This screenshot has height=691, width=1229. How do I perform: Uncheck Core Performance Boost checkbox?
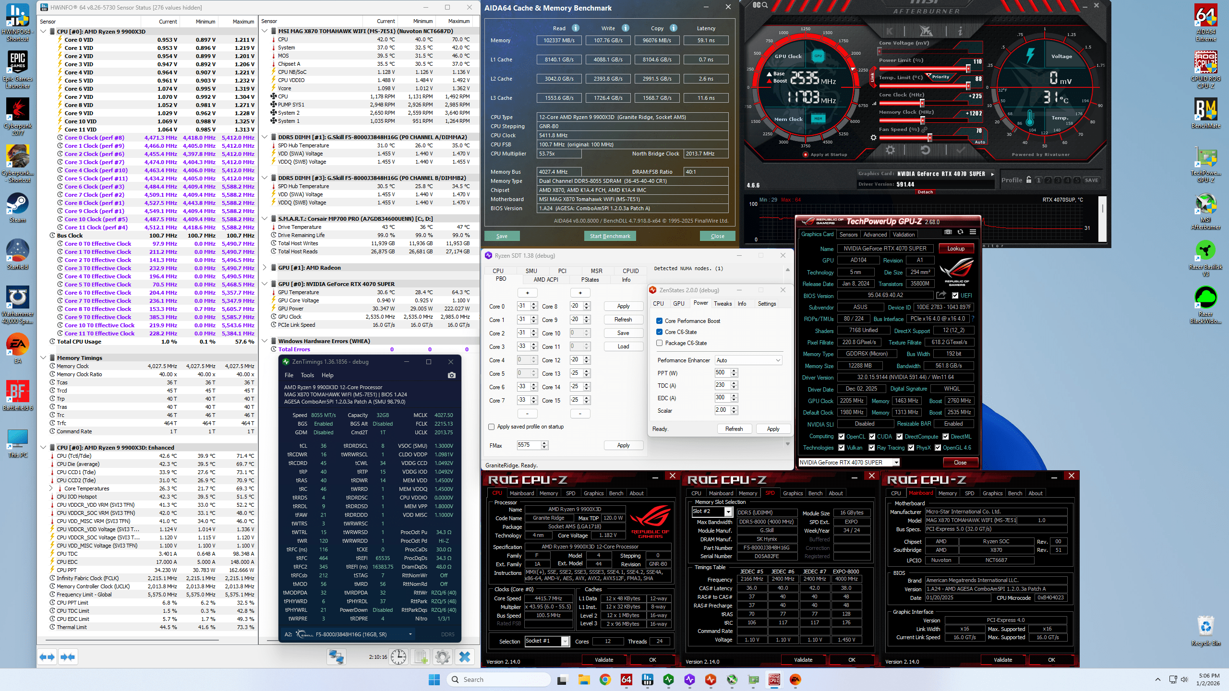[660, 321]
